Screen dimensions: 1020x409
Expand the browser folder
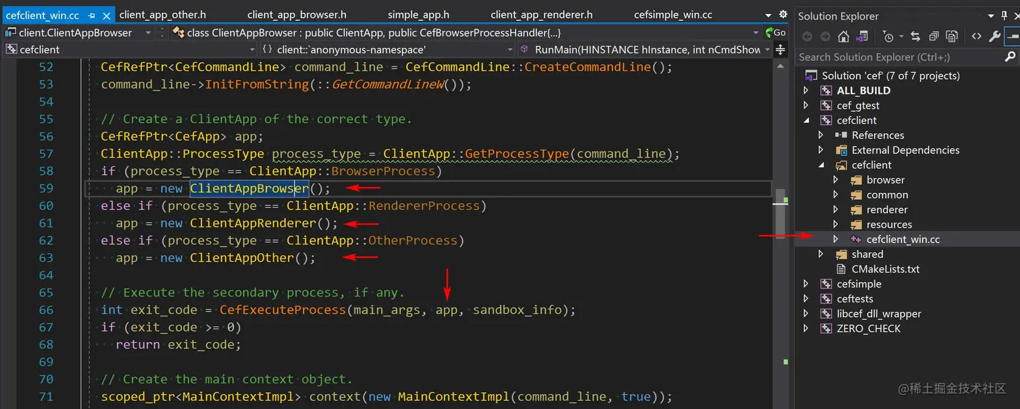pyautogui.click(x=836, y=180)
